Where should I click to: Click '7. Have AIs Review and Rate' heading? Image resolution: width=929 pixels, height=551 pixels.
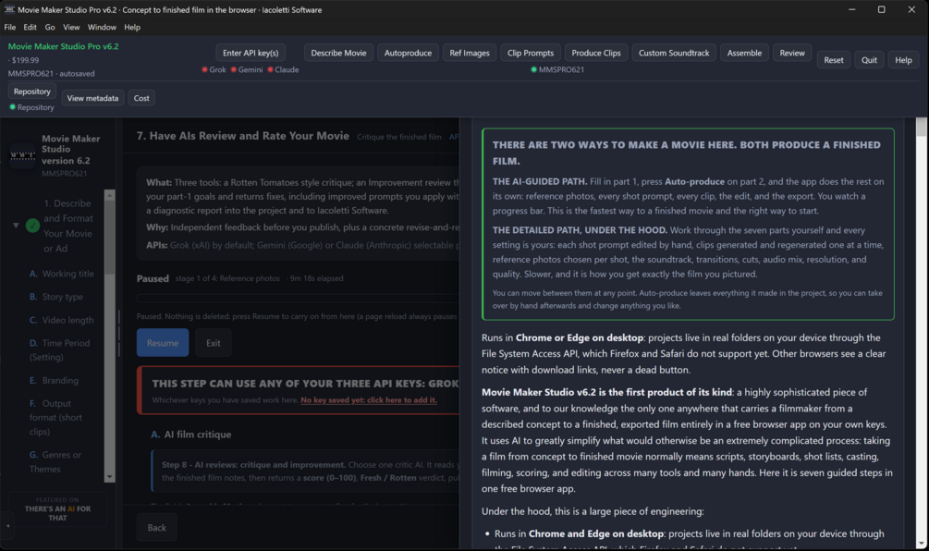coord(243,136)
